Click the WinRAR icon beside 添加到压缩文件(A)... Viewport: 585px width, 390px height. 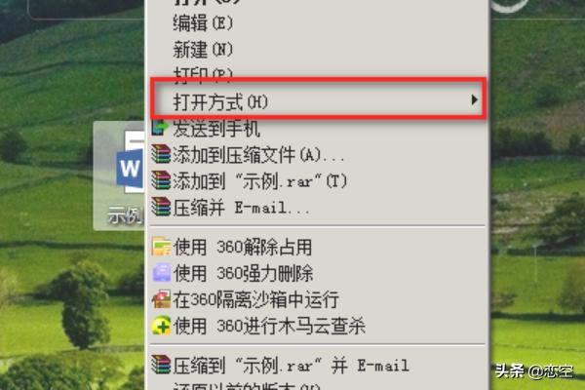pos(161,154)
